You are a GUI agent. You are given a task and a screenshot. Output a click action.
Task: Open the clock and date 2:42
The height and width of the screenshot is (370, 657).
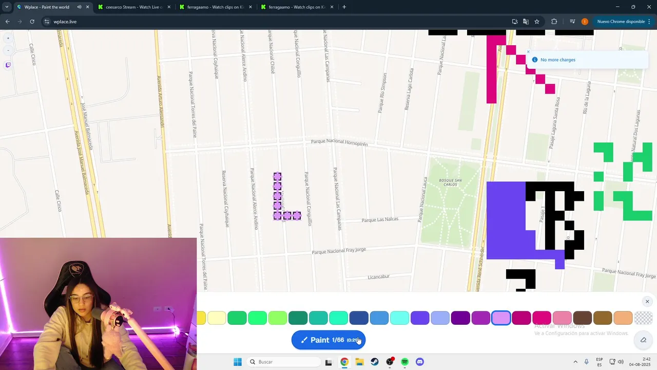pos(641,362)
